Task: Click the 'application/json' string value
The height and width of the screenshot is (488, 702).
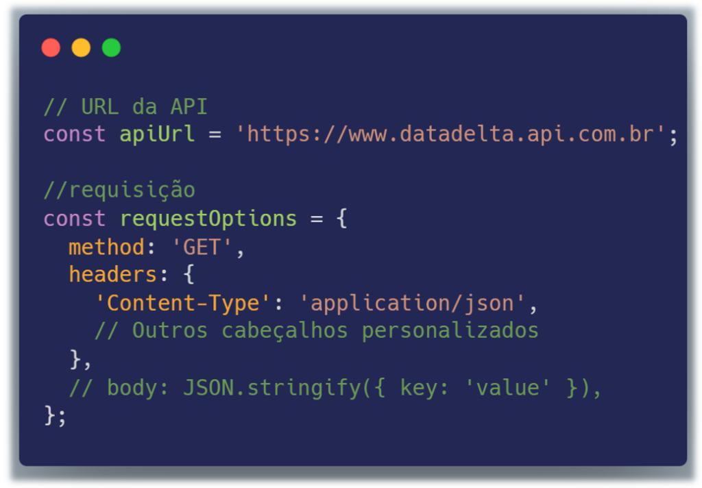Action: click(x=412, y=303)
